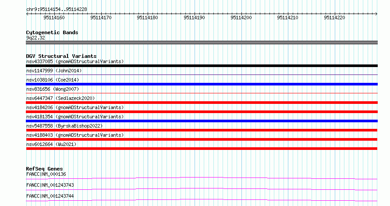Click the ruler tick labeled 95114210
The image size is (390, 206).
point(288,18)
